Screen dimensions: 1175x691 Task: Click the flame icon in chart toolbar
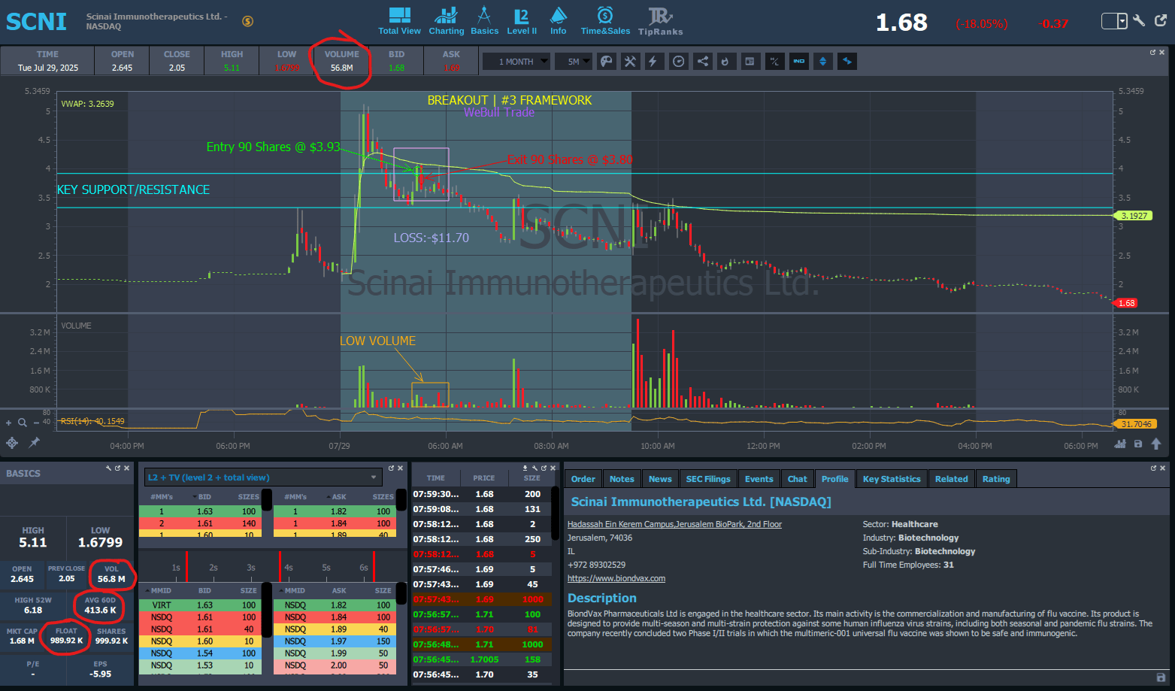[725, 62]
